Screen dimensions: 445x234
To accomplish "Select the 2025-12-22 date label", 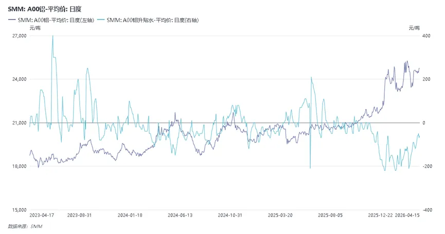I will tap(380, 215).
